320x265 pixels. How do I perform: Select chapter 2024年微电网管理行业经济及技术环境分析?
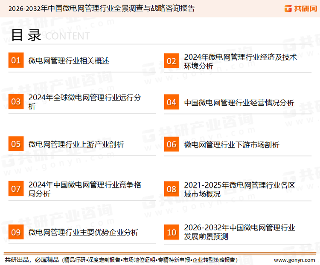click(x=240, y=61)
